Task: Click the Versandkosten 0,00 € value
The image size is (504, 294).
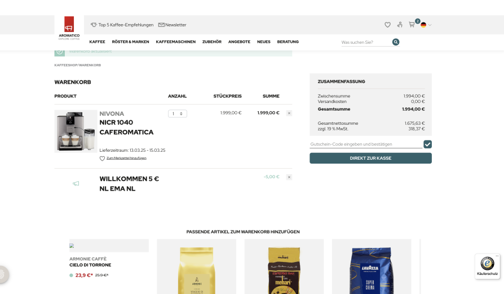Action: 418,101
